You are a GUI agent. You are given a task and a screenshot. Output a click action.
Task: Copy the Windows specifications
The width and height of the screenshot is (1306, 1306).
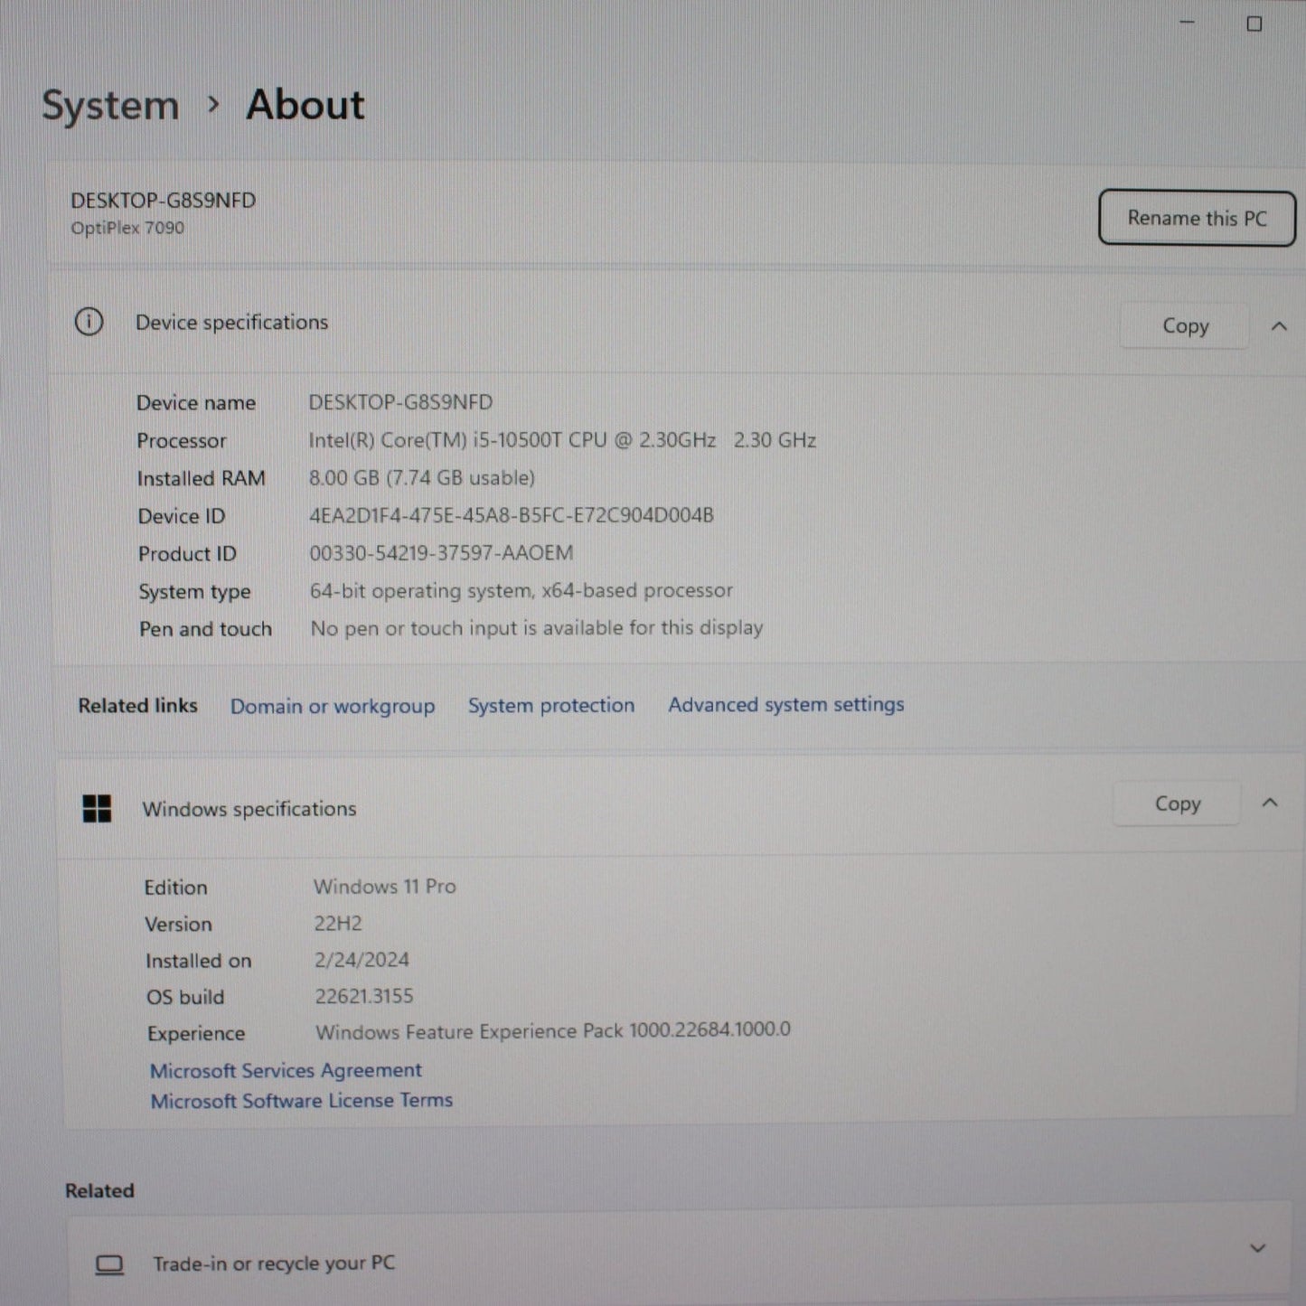[x=1177, y=803]
